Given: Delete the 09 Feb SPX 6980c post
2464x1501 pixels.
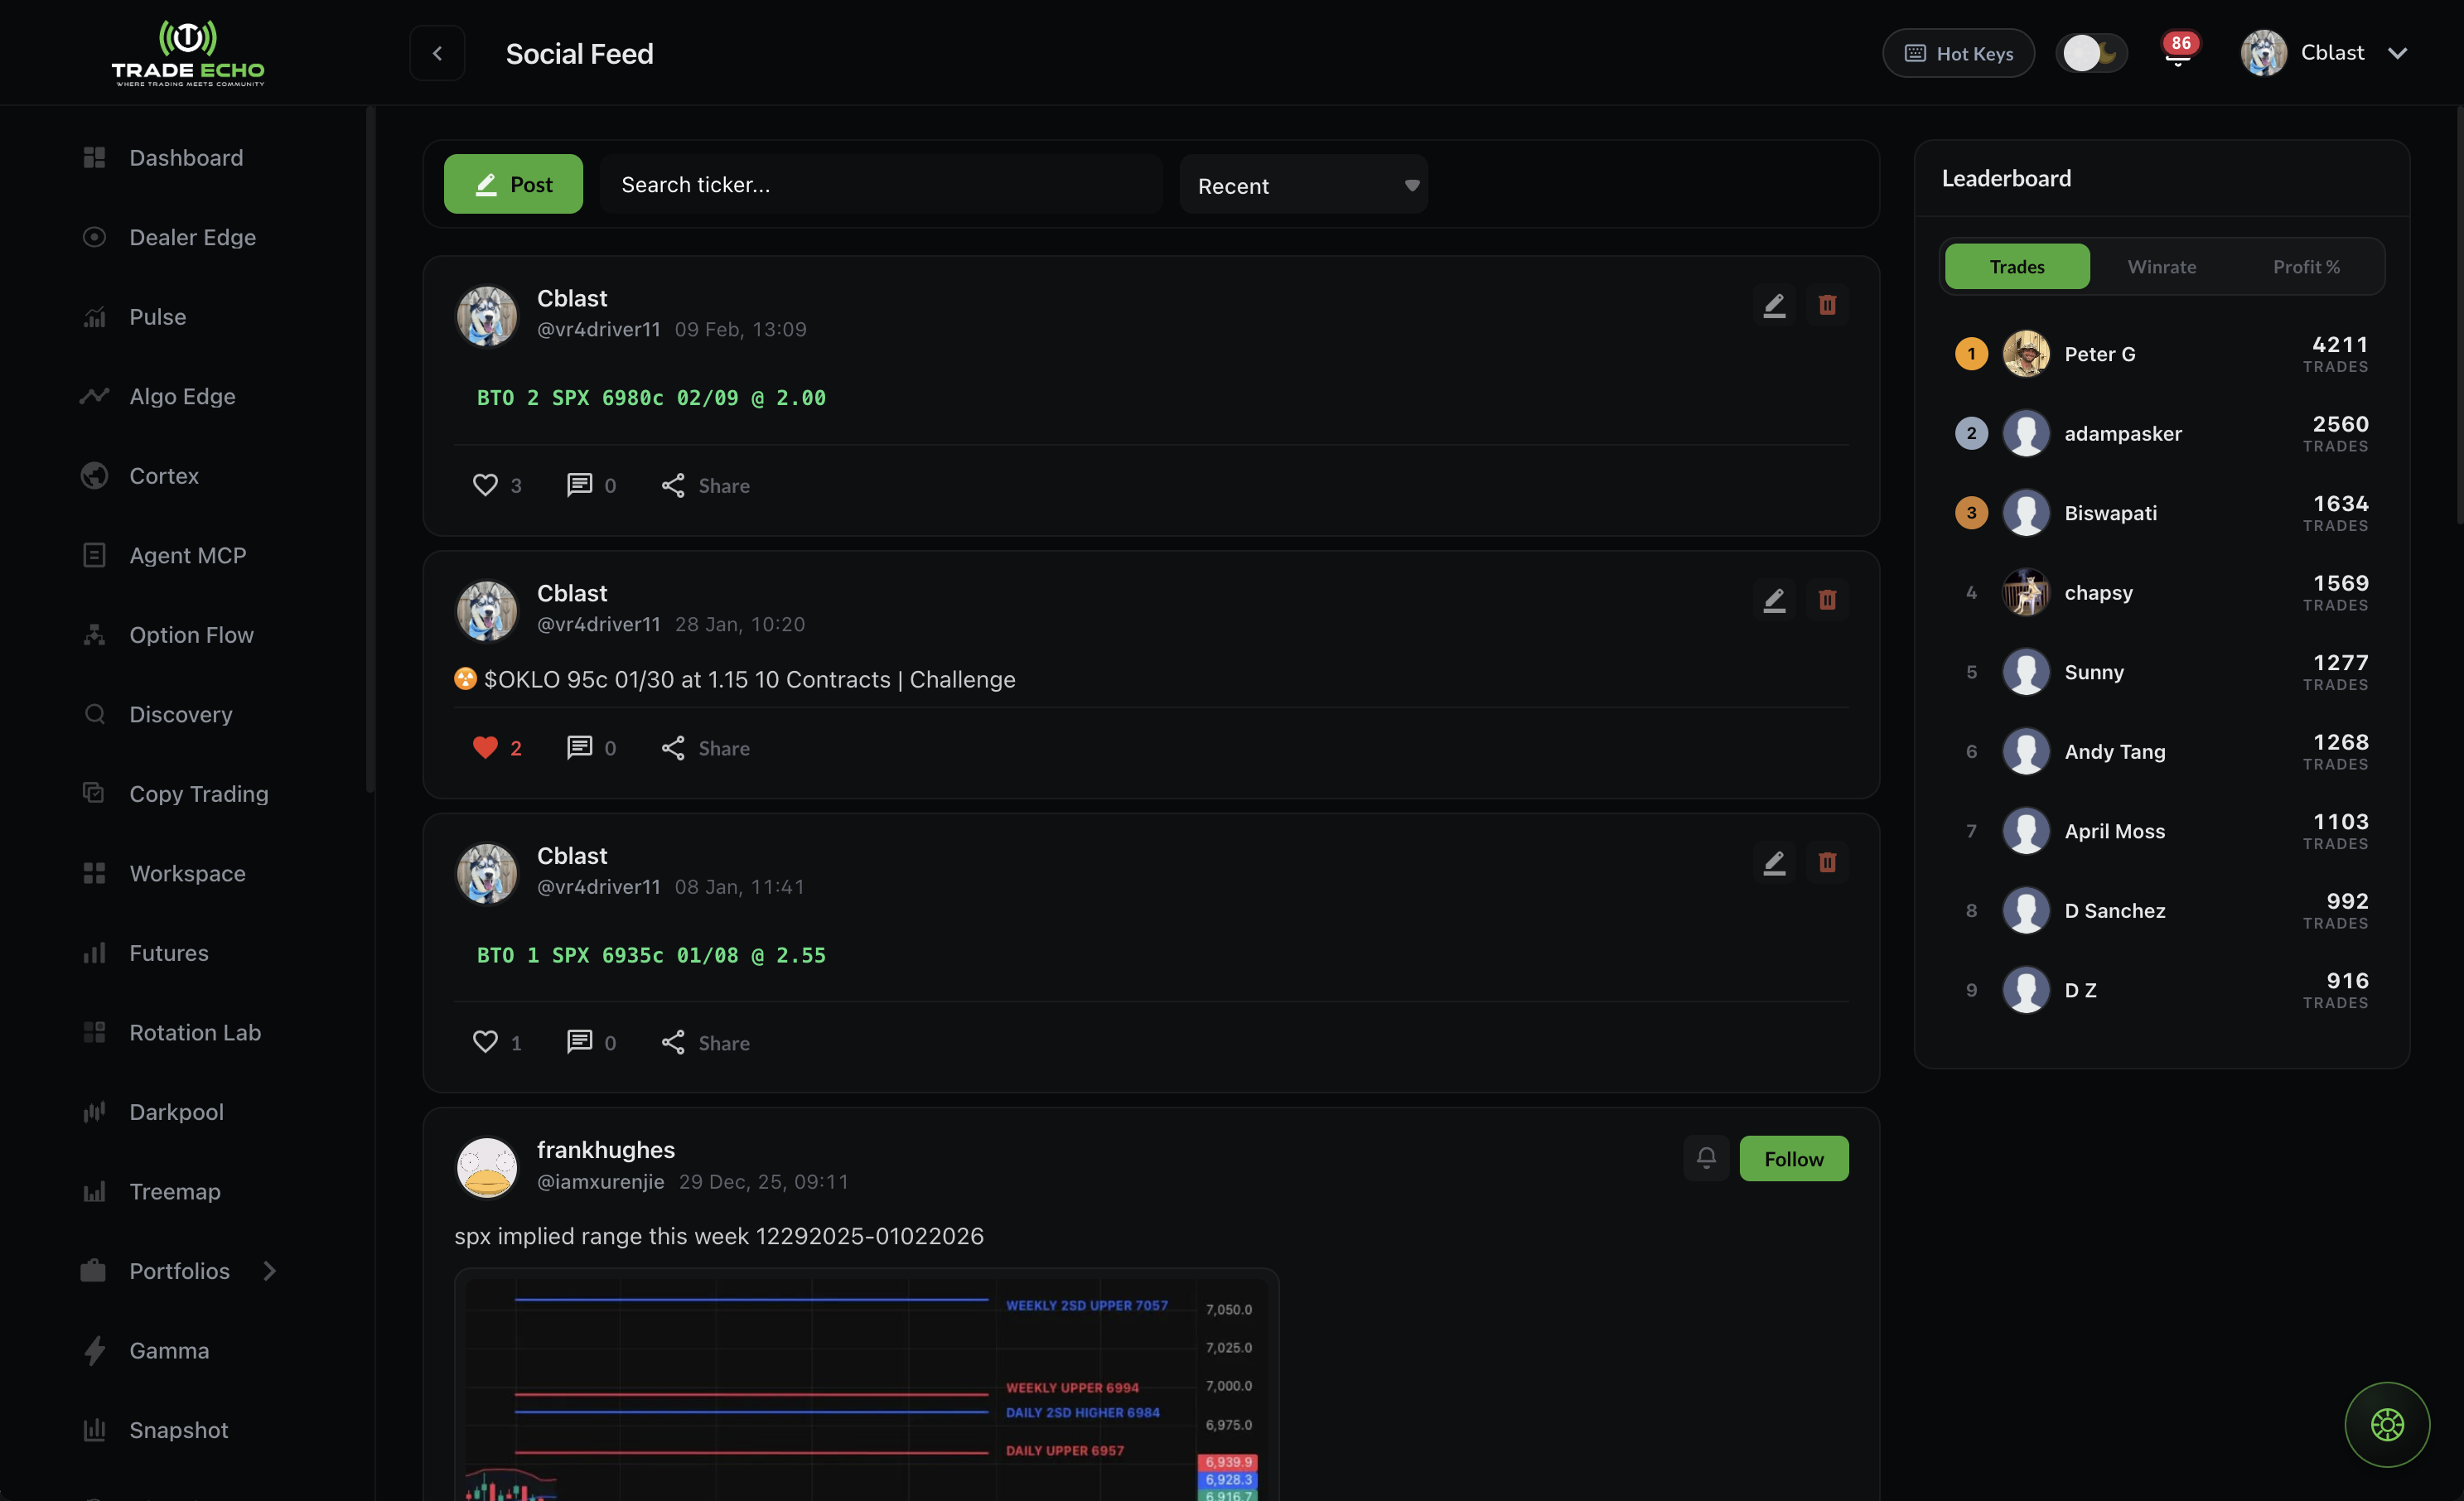Looking at the screenshot, I should tap(1826, 305).
